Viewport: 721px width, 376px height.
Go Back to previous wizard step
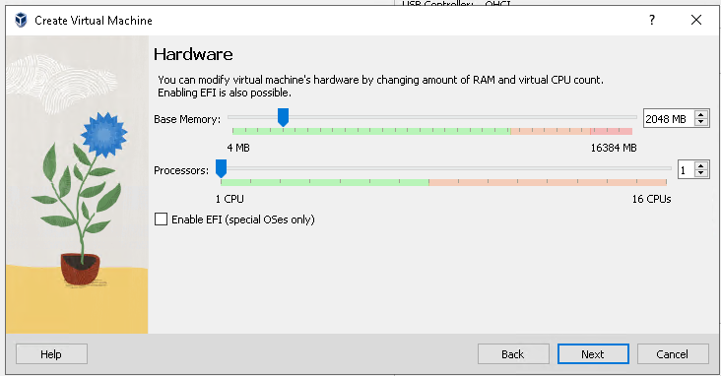[x=513, y=354]
